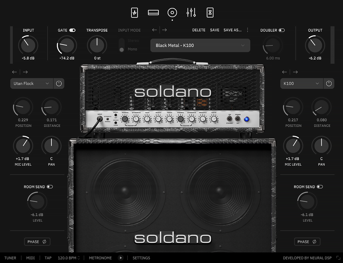Flip the Input Mode Stereo/Mono switch
The height and width of the screenshot is (263, 343).
pos(122,45)
